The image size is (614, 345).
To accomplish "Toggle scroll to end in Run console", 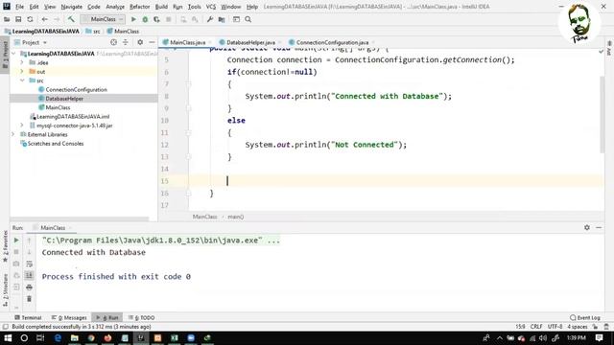I will click(29, 276).
